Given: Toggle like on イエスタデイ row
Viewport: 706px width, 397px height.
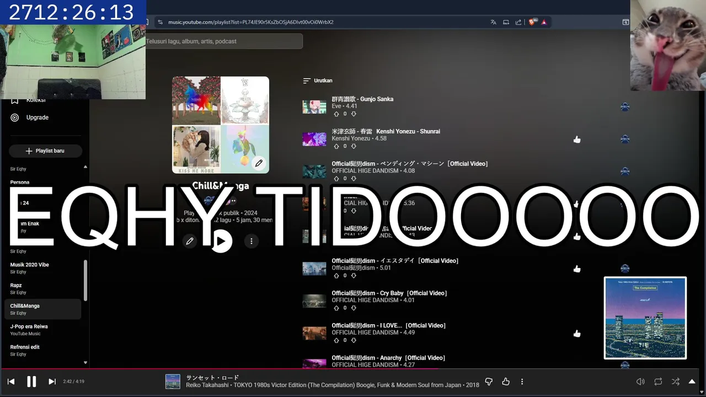Looking at the screenshot, I should click(577, 269).
